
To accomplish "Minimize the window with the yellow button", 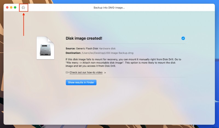I will pos(11,8).
